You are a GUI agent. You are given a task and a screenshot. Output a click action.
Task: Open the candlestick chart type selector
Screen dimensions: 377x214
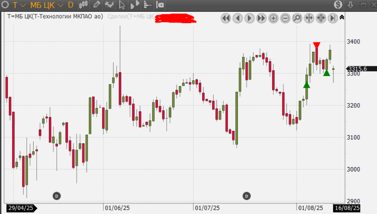click(83, 5)
